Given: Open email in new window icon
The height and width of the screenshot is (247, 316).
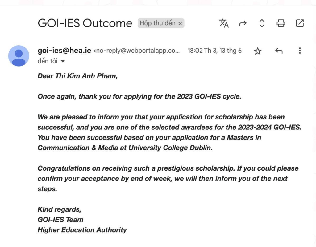Looking at the screenshot, I should pyautogui.click(x=300, y=23).
